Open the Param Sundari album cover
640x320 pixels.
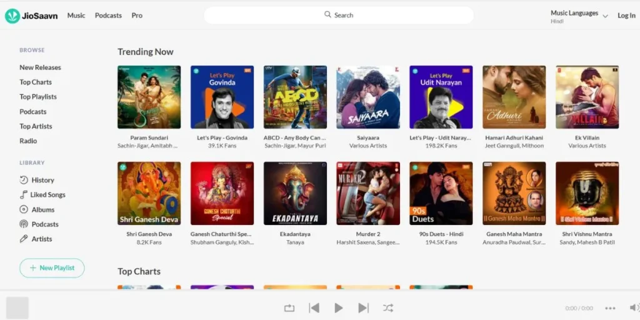pos(149,97)
